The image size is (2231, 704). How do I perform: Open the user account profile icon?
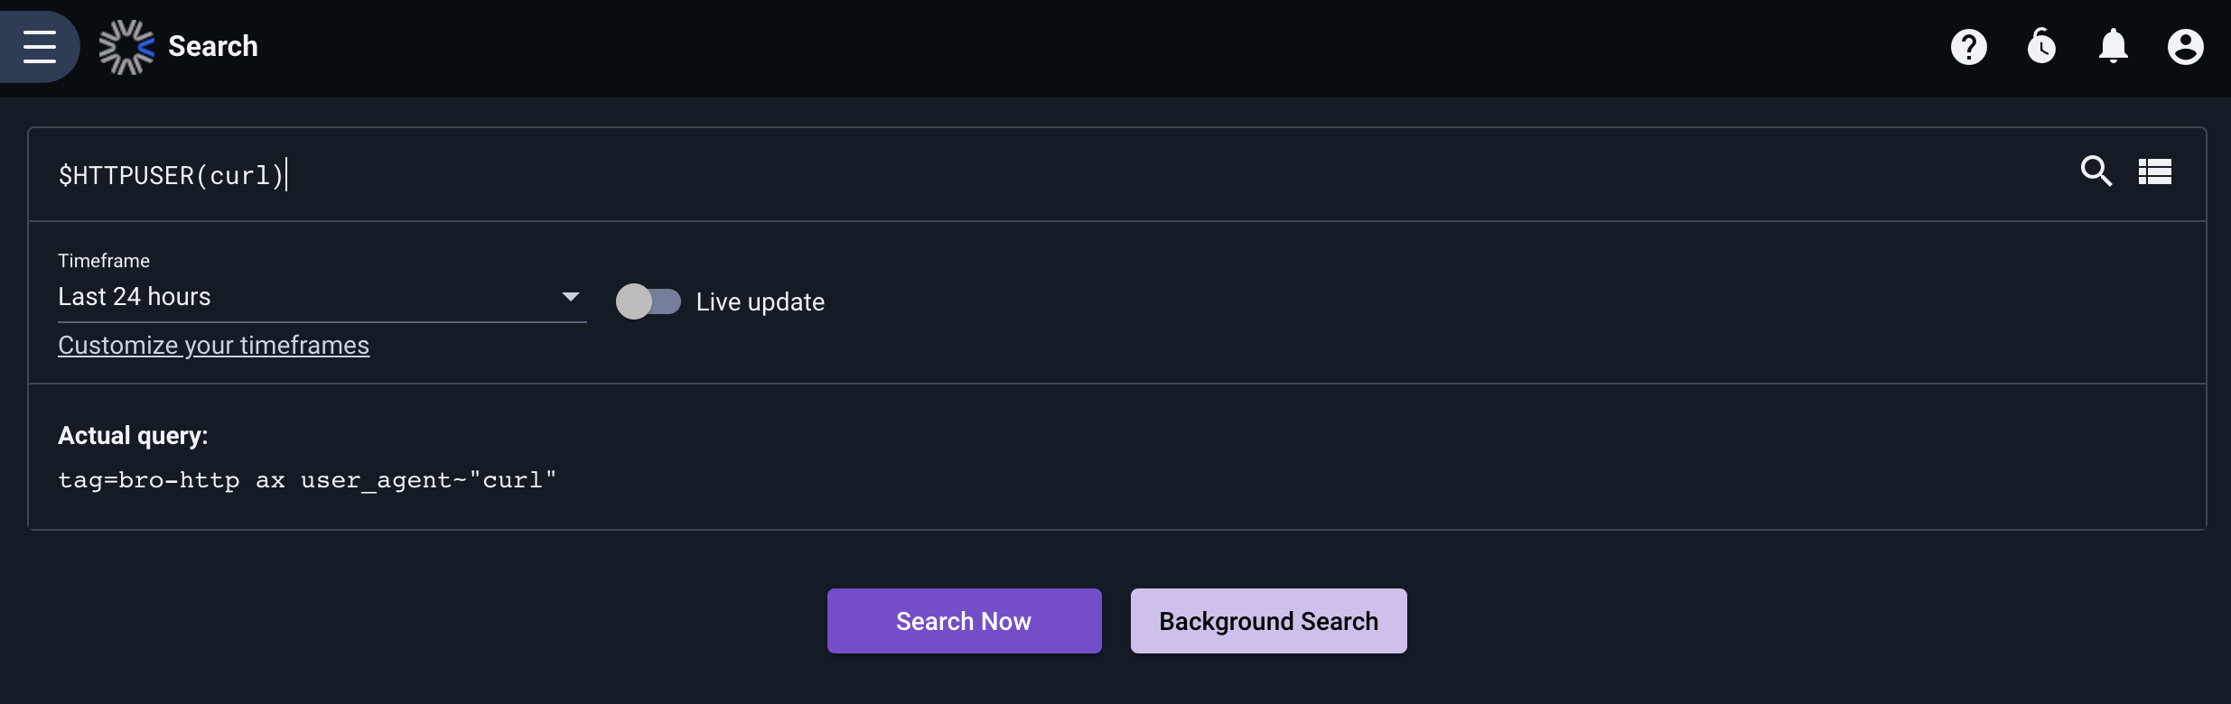click(2186, 47)
